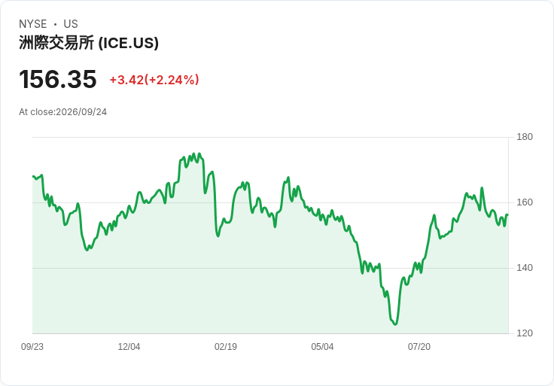Image resolution: width=554 pixels, height=386 pixels.
Task: Click the chart's lowest trough point
Action: pos(395,324)
